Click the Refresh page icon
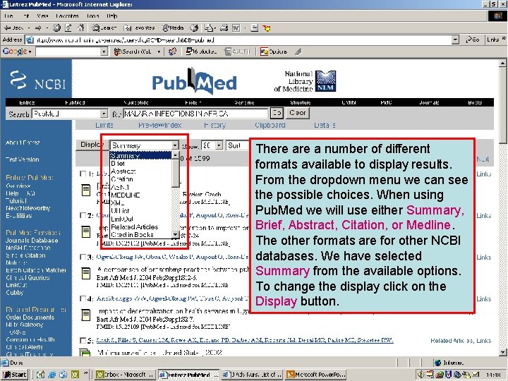The height and width of the screenshot is (381, 508). pyautogui.click(x=68, y=28)
